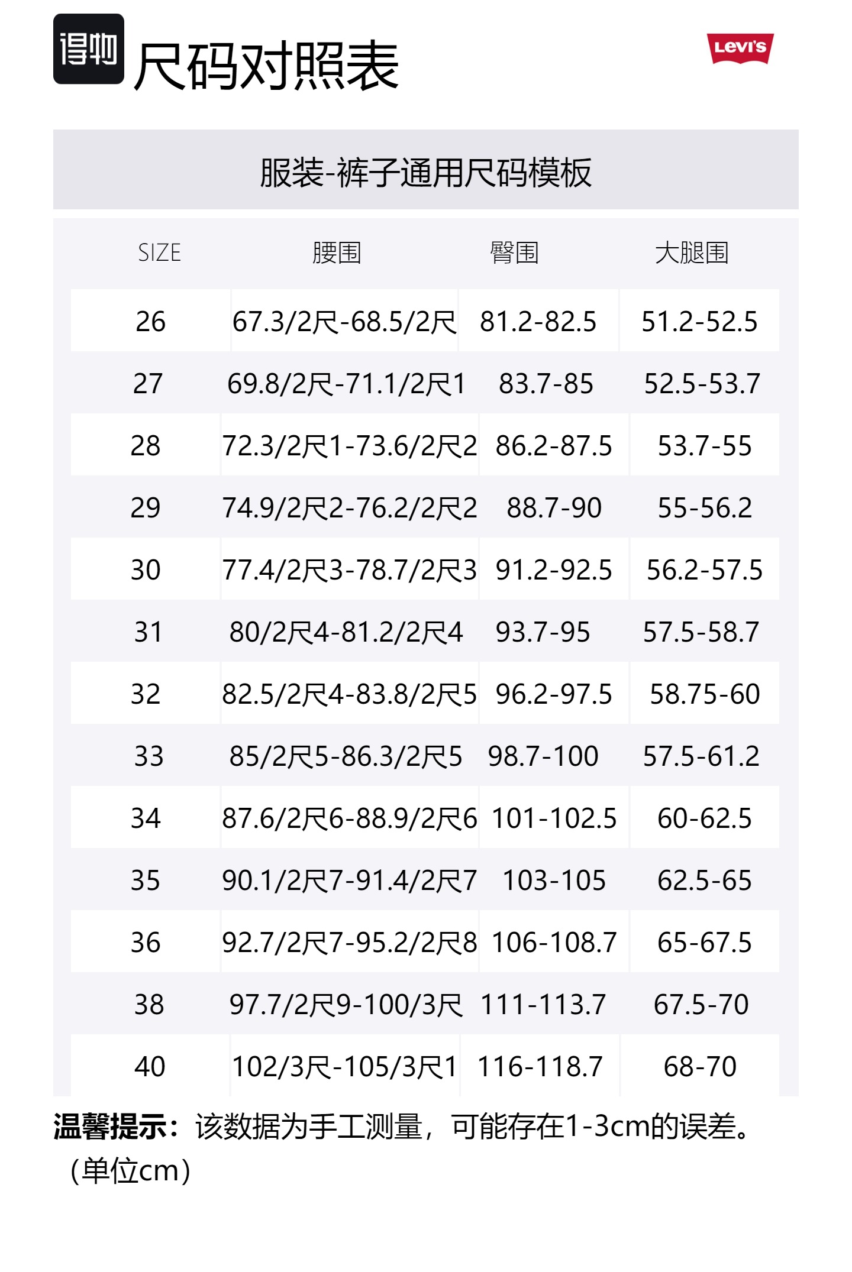
Task: Click the 得物 app logo
Action: pos(89,49)
